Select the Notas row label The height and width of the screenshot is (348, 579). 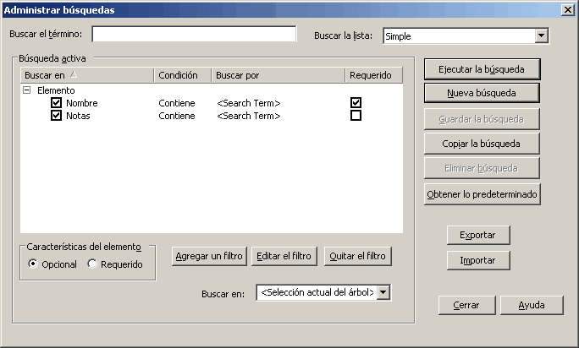click(78, 116)
